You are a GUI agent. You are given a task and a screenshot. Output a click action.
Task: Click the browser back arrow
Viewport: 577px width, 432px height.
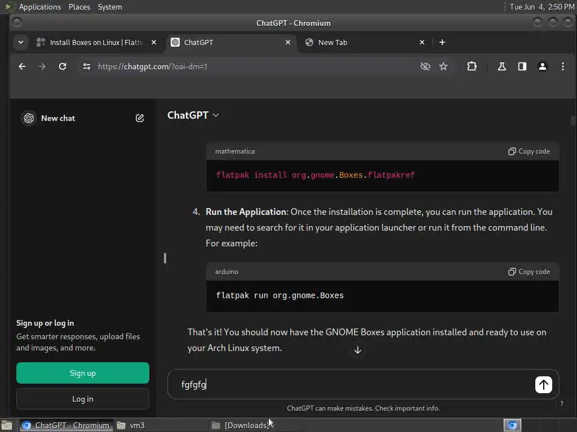point(22,66)
